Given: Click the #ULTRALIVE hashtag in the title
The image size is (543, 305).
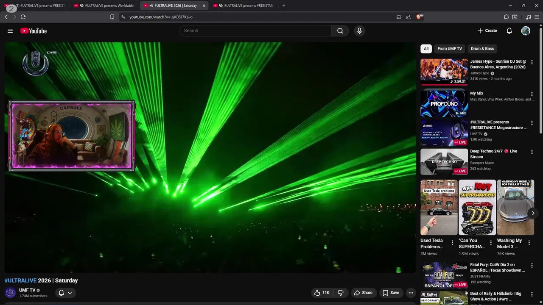Looking at the screenshot, I should click(20, 280).
